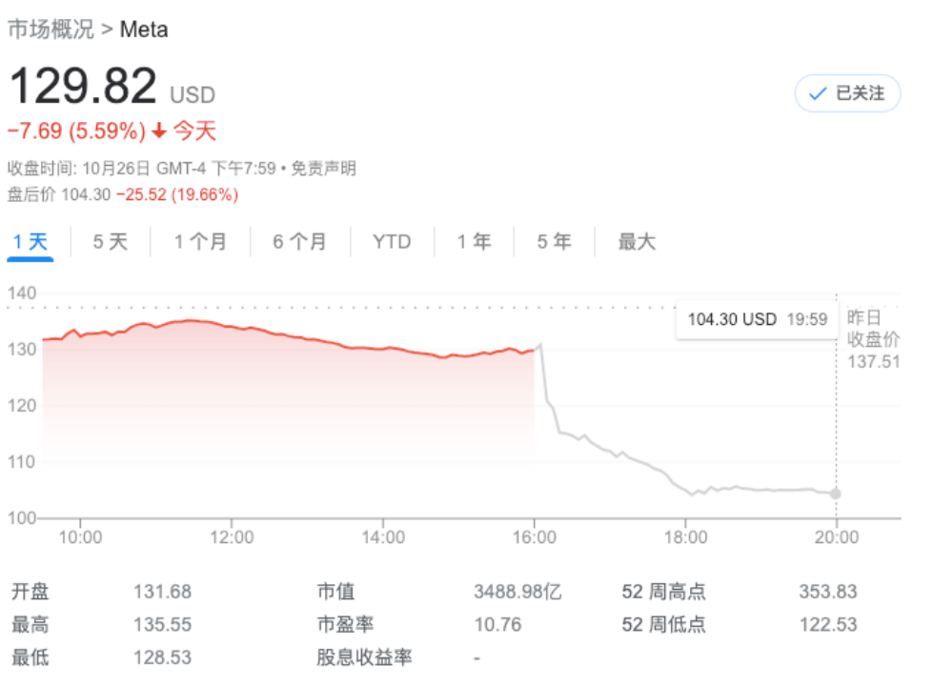Click the checkmark icon in 已关注
Viewport: 933px width, 686px height.
[x=817, y=93]
